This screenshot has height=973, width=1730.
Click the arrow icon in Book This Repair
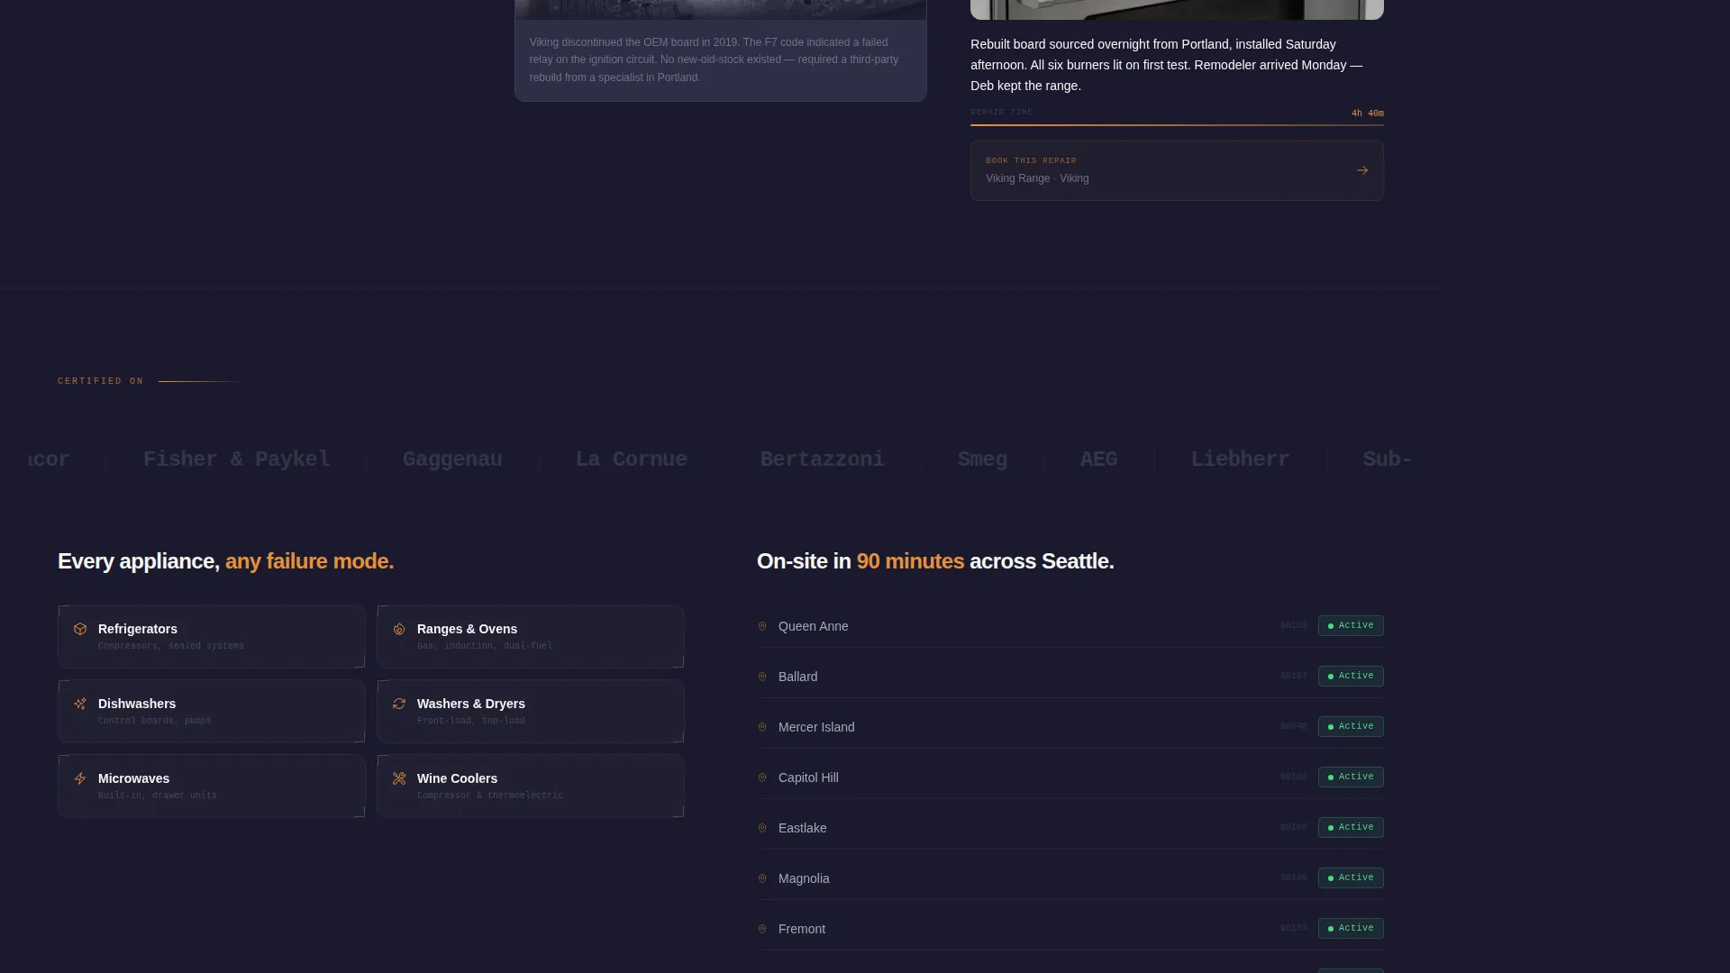1362,170
